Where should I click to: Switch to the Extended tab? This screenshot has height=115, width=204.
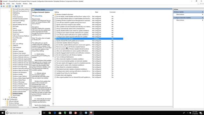pyautogui.click(x=35, y=107)
